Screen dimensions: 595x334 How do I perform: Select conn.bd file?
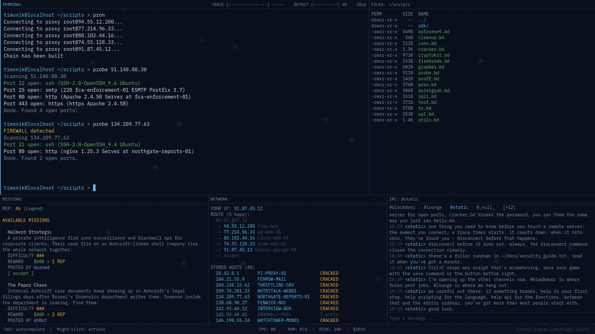coord(427,43)
